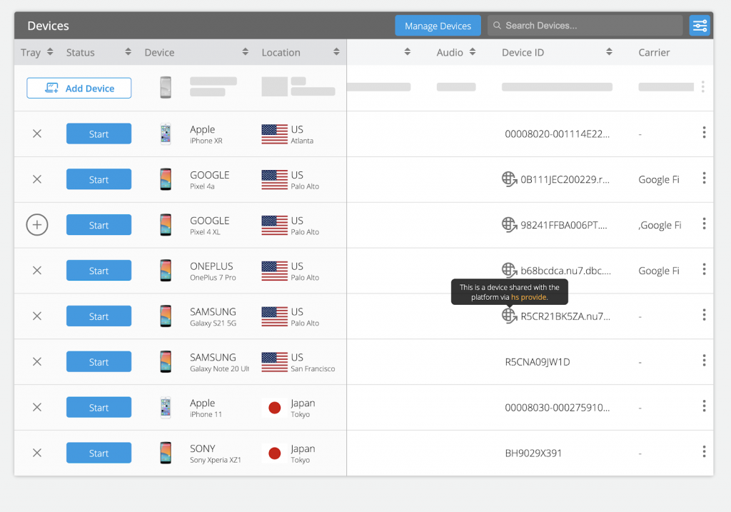Start the Apple iPhone 11 session
The image size is (731, 512).
point(99,408)
